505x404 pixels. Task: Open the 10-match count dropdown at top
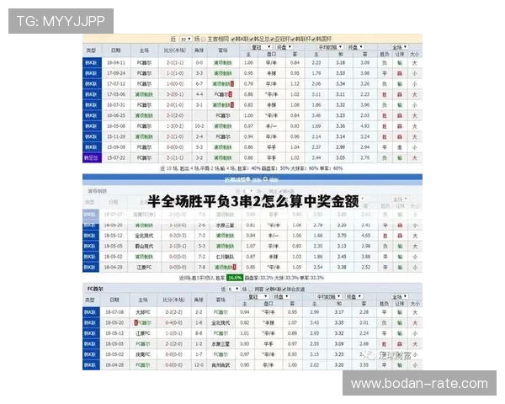(186, 39)
